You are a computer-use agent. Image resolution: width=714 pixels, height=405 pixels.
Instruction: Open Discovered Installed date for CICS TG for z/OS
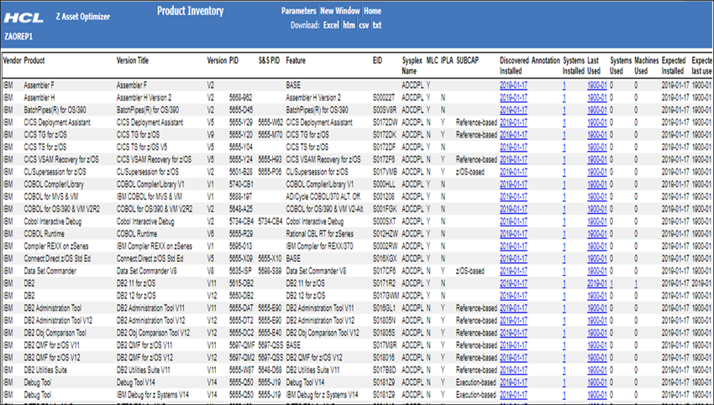coord(513,134)
